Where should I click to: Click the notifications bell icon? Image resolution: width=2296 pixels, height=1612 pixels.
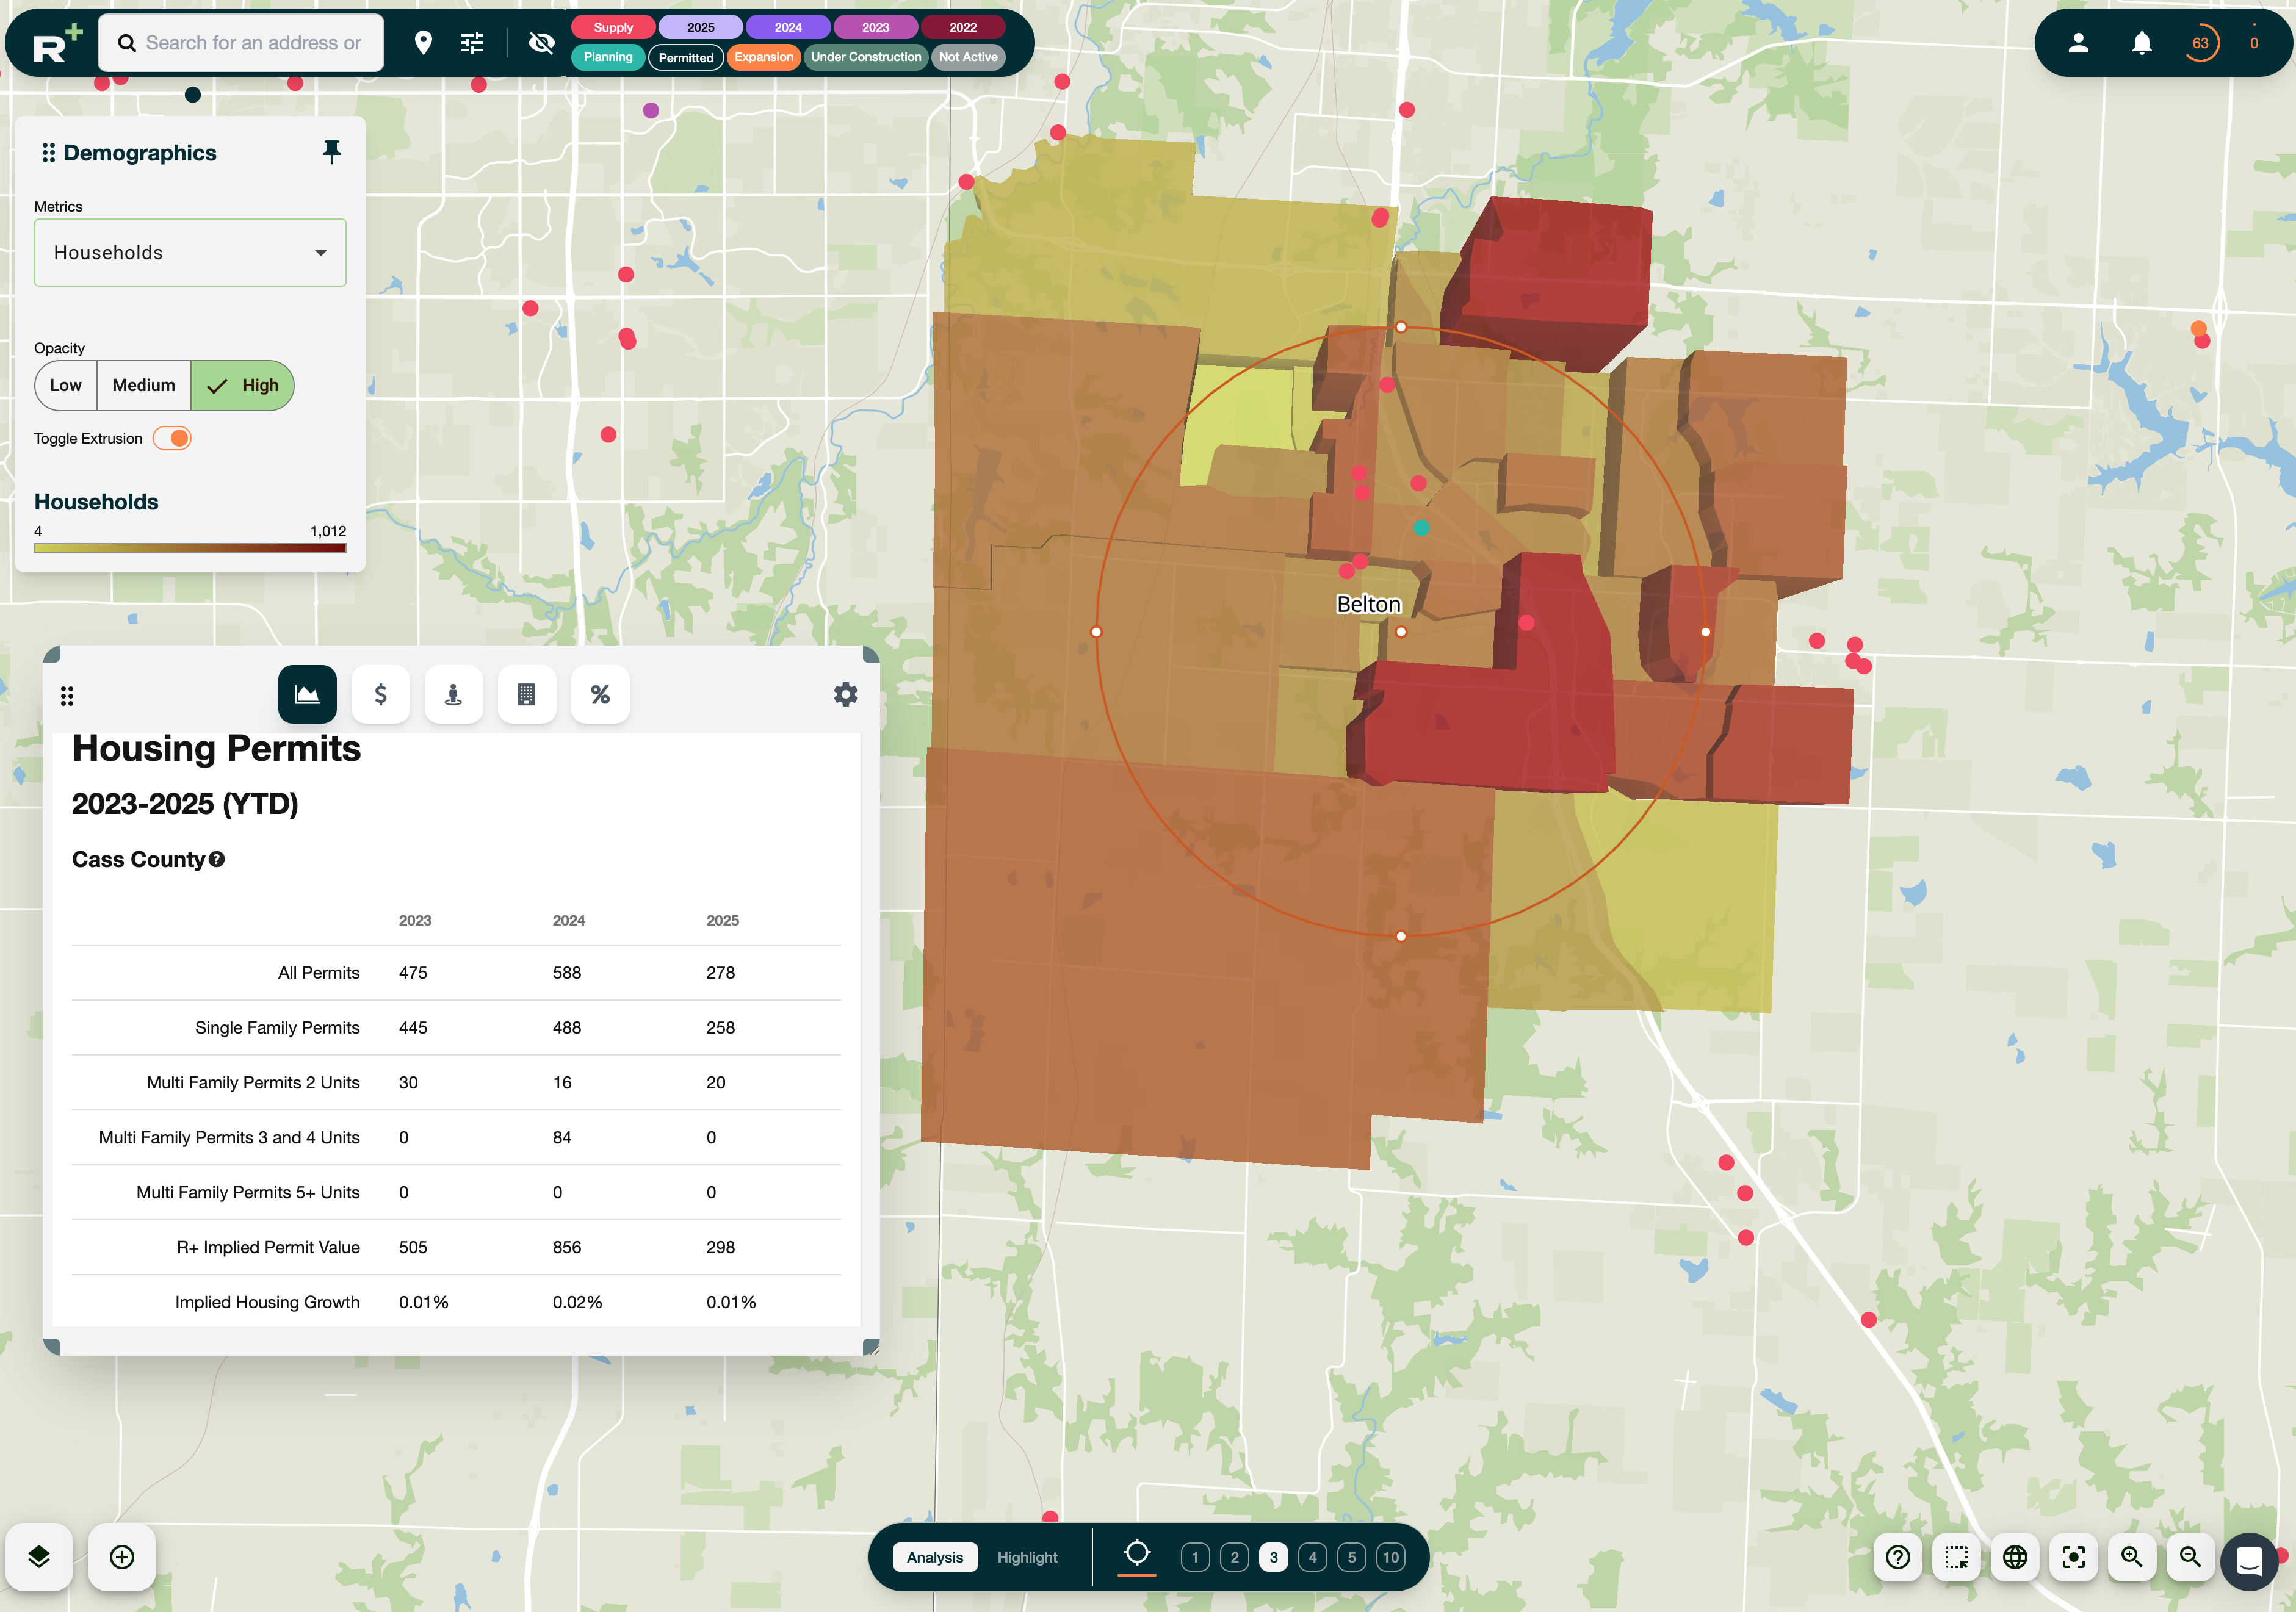2141,43
